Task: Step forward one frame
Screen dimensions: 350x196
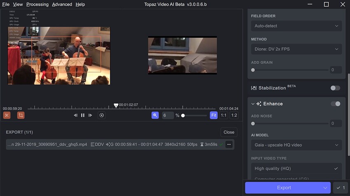Action: coord(90,115)
